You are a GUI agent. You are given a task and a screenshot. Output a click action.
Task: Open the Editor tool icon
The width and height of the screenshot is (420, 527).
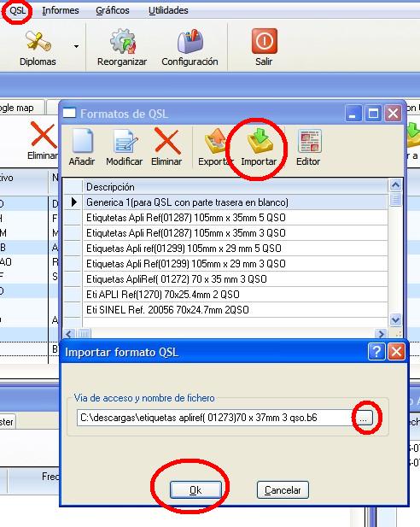[x=309, y=141]
